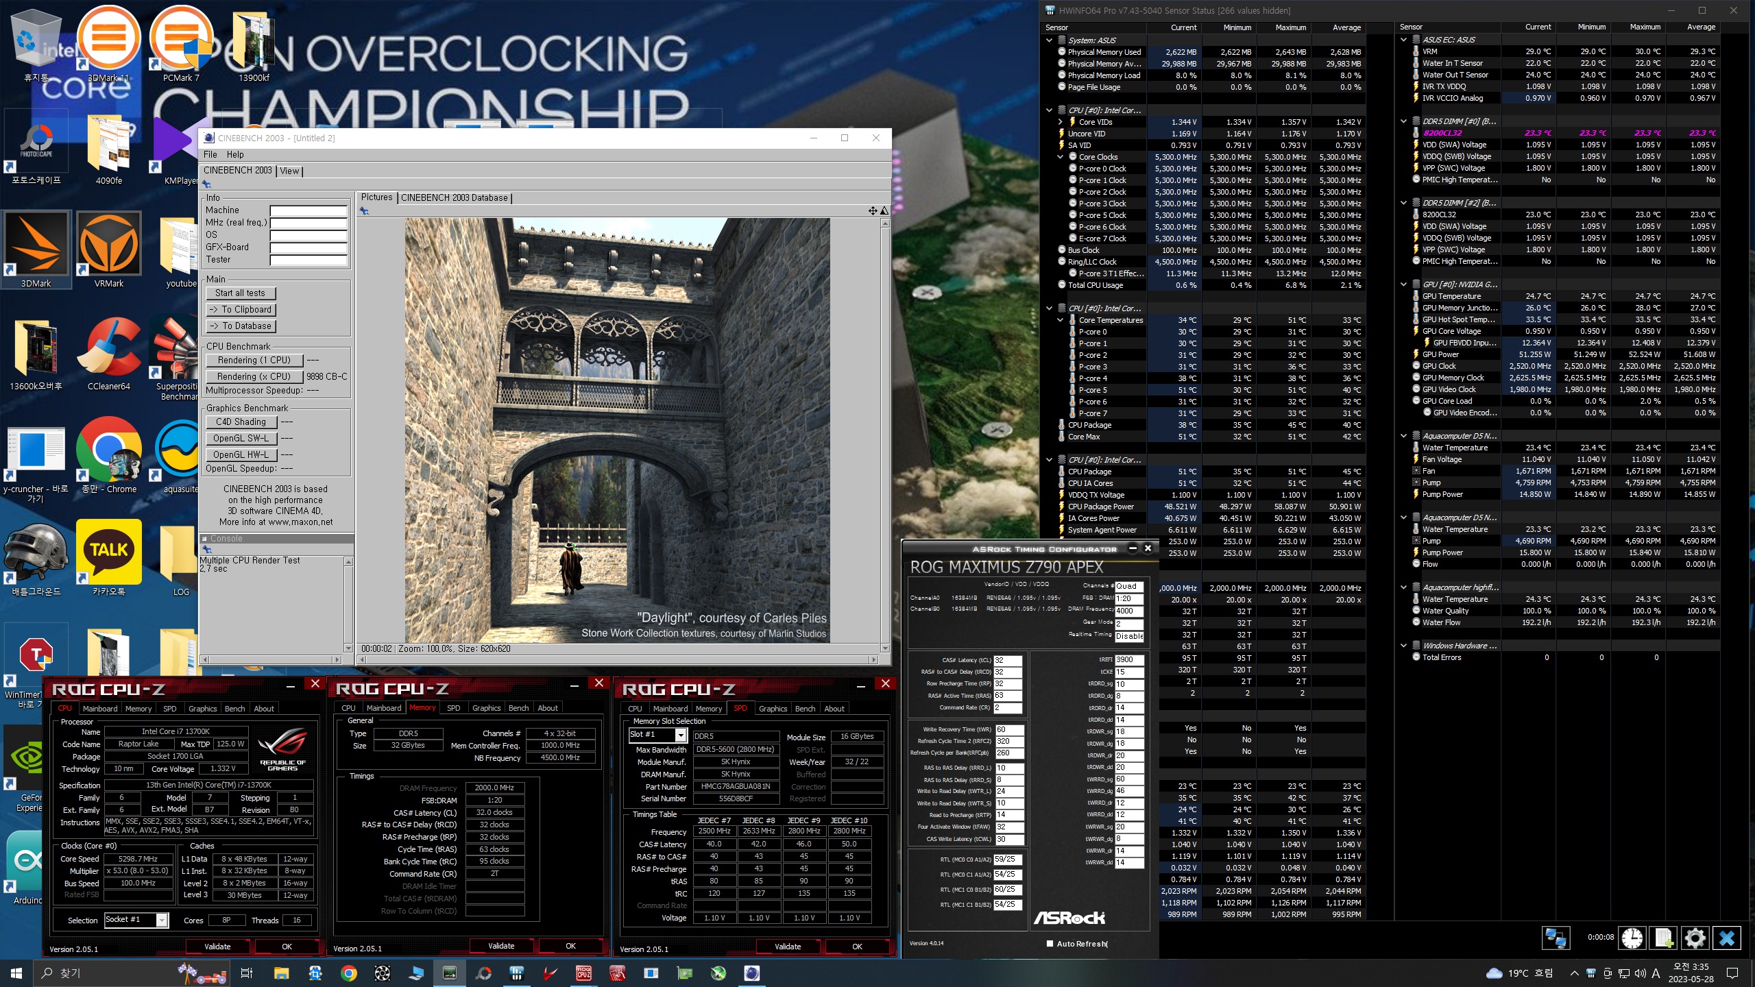Click Cinebench sphere icon in taskbar
Screen dimensions: 1755x987
coord(752,973)
